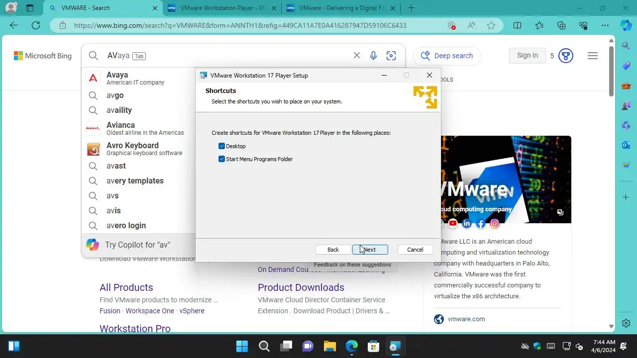Pick the availity suggestion

tap(138, 110)
